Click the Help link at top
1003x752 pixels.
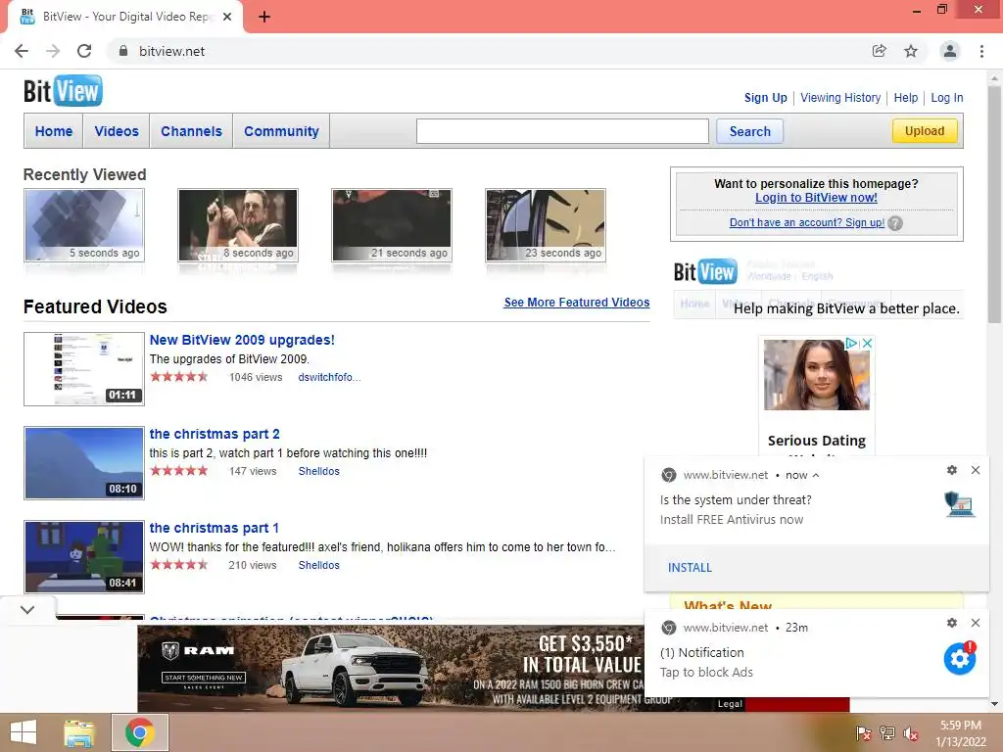(x=906, y=98)
